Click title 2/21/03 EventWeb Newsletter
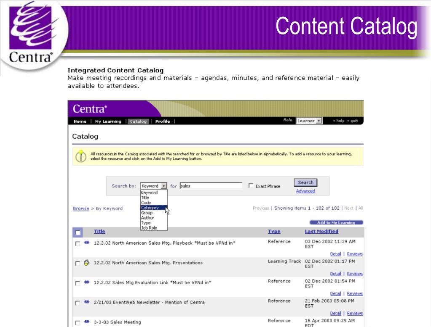 (x=149, y=302)
